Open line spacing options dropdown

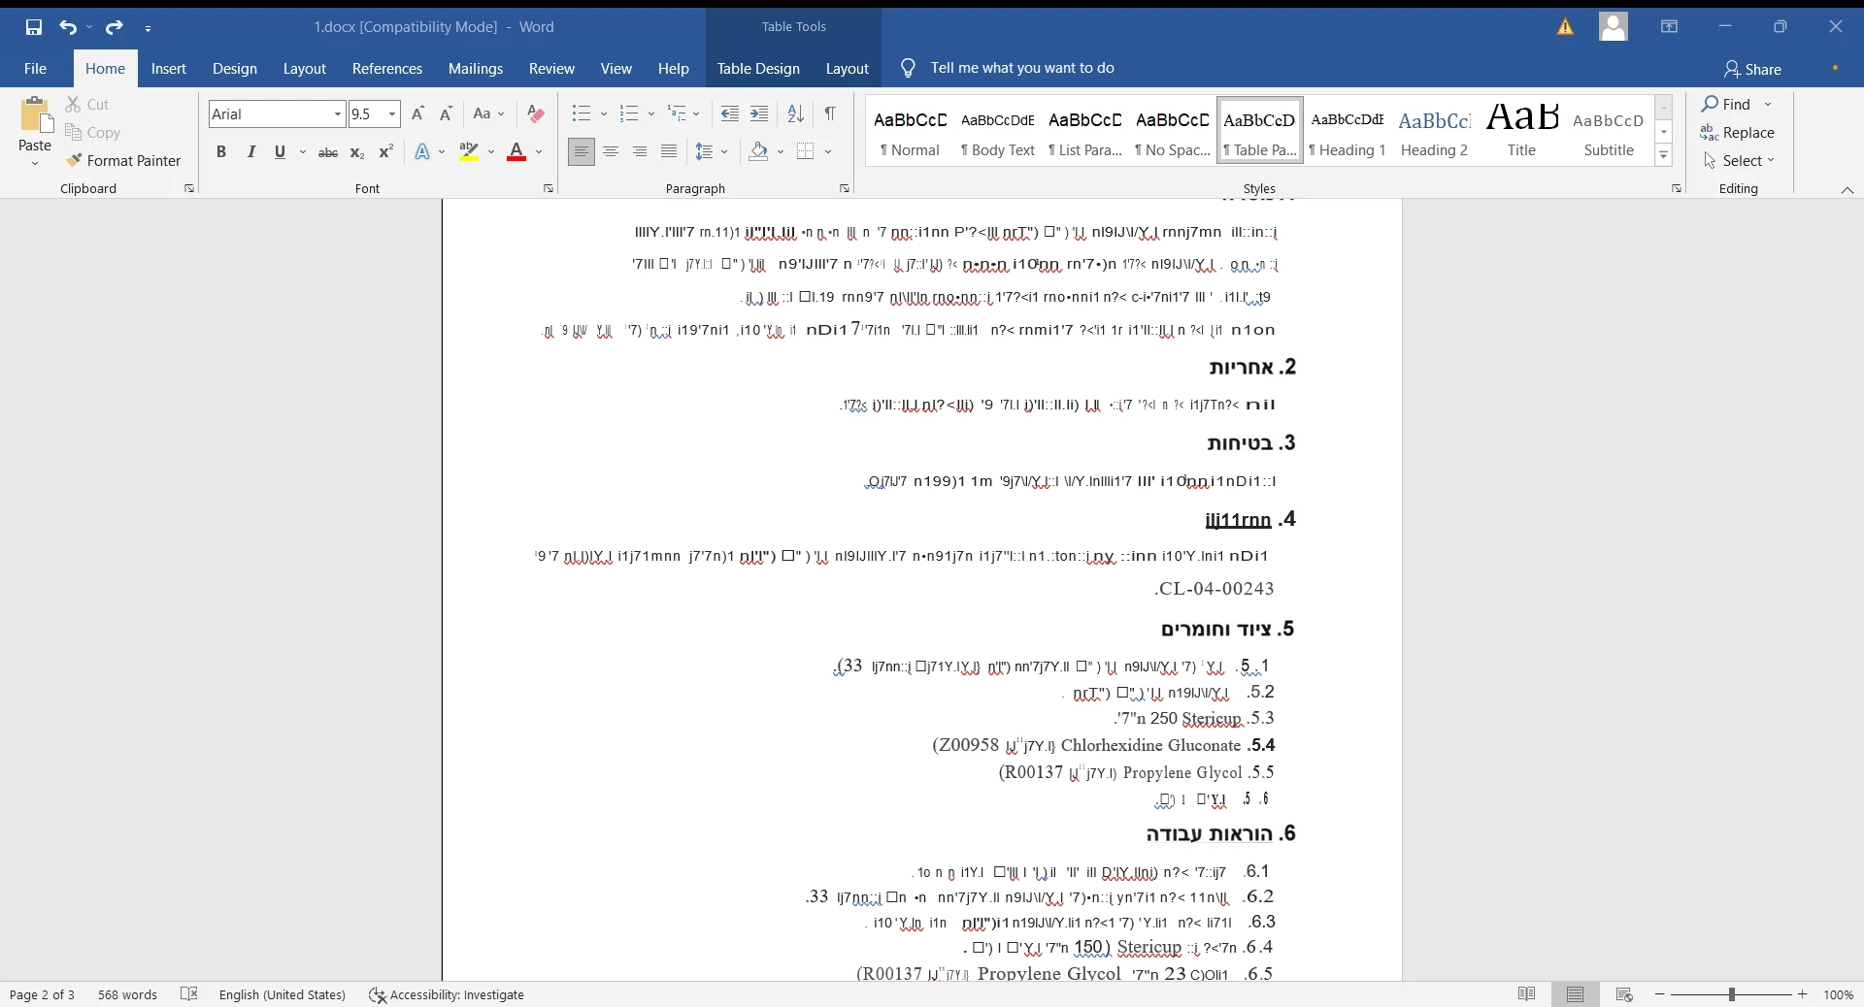pos(712,152)
